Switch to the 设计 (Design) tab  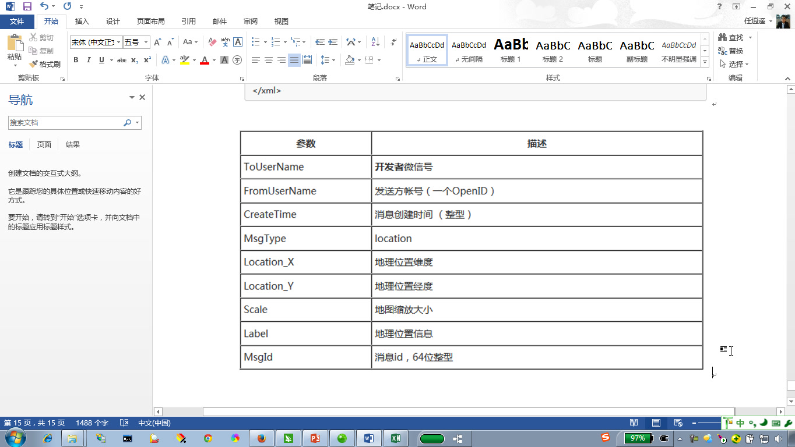113,22
